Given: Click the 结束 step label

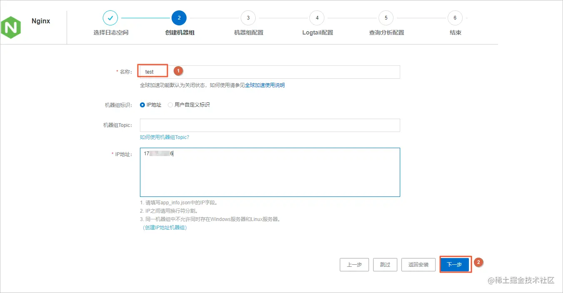Looking at the screenshot, I should [456, 32].
